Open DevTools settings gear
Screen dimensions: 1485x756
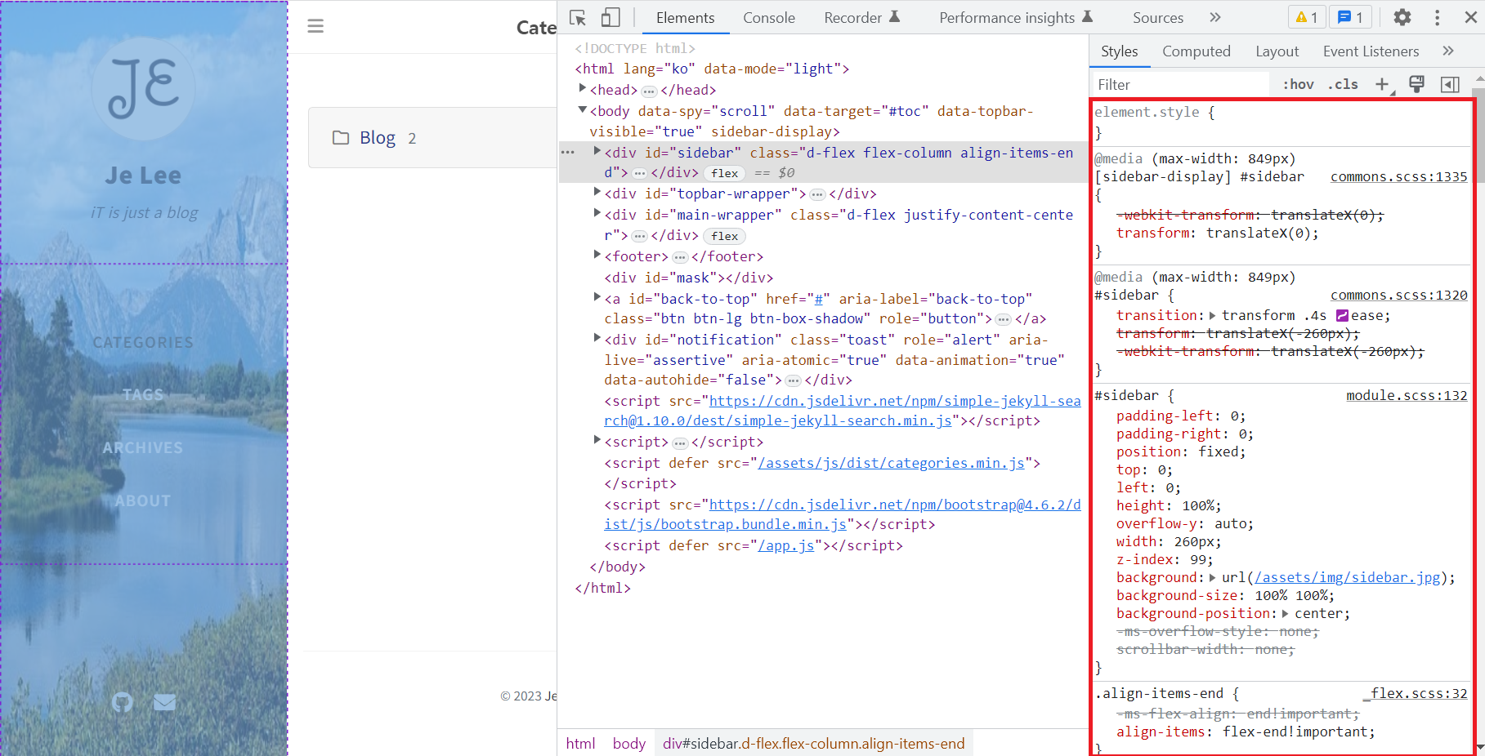pyautogui.click(x=1402, y=17)
